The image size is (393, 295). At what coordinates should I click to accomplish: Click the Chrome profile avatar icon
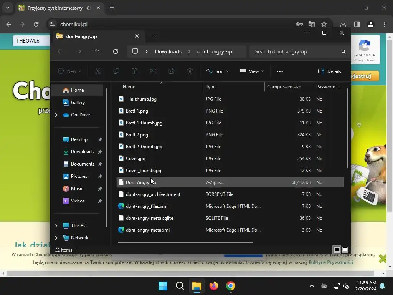(371, 24)
